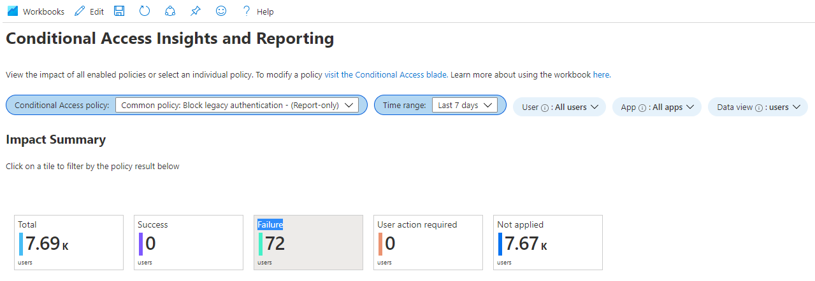Image resolution: width=815 pixels, height=281 pixels.
Task: Open the Data view dropdown set to users
Action: pyautogui.click(x=757, y=107)
